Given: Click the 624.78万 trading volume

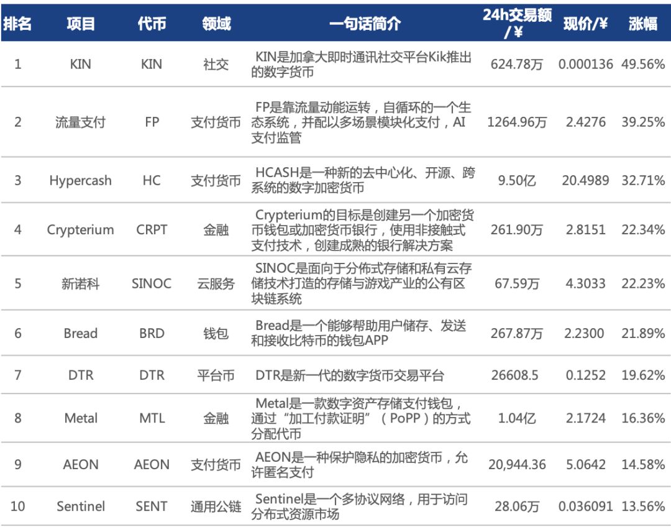Looking at the screenshot, I should tap(516, 64).
